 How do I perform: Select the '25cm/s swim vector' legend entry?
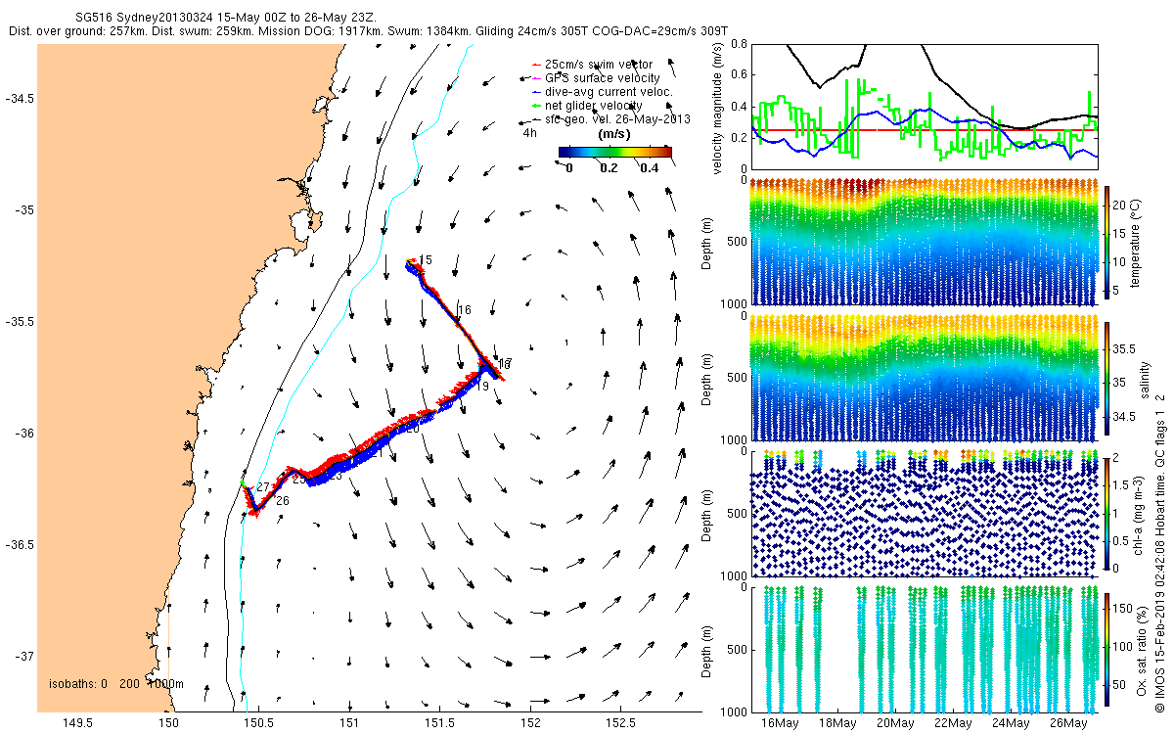click(599, 65)
